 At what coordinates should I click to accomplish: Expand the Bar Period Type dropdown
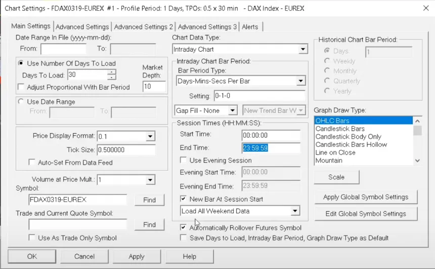[300, 81]
